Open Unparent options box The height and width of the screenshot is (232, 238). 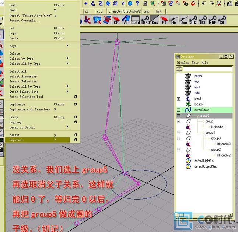76,140
